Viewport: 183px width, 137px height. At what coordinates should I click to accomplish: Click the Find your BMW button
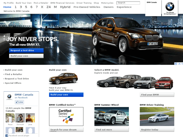click(157, 95)
